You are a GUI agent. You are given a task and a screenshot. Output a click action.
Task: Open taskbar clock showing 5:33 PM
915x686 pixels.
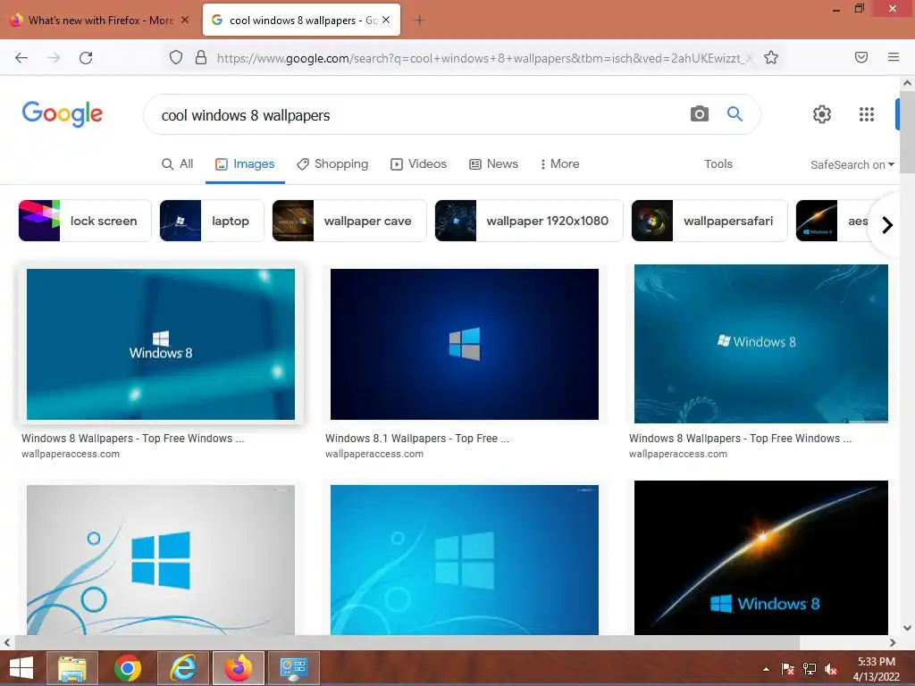click(876, 669)
